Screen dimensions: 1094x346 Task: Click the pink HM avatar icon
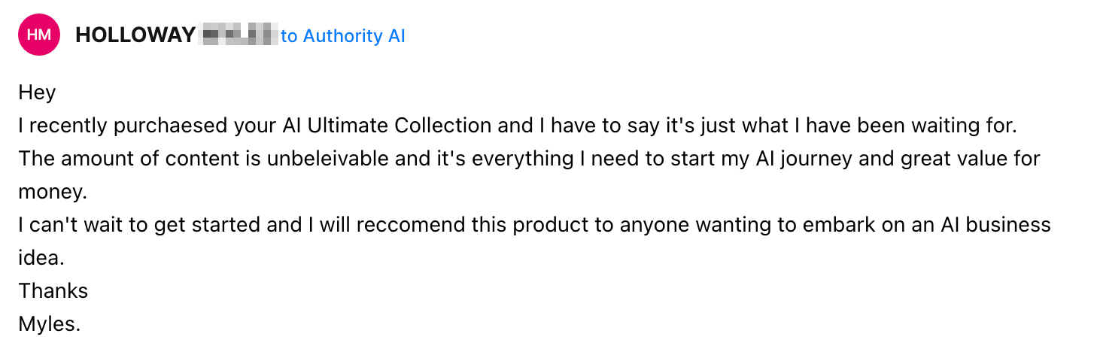click(x=39, y=35)
